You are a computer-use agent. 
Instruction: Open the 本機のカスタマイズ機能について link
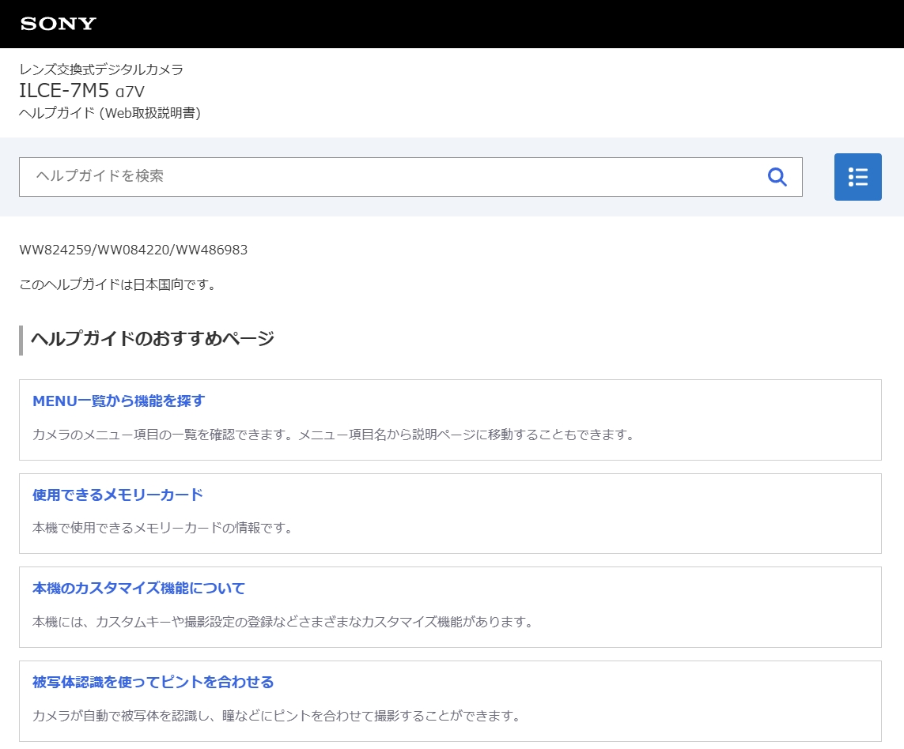[x=139, y=589]
